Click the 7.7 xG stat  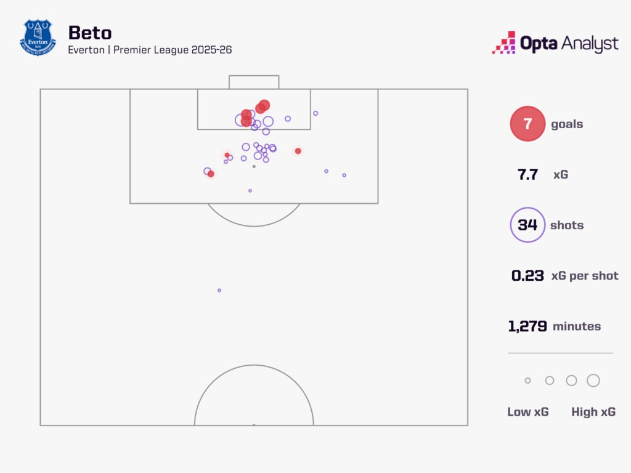click(528, 174)
